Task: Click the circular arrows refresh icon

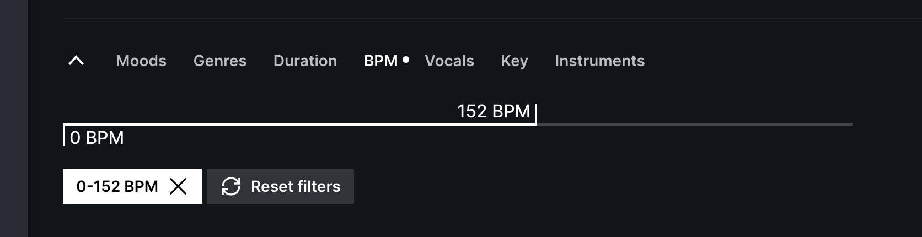Action: 231,186
